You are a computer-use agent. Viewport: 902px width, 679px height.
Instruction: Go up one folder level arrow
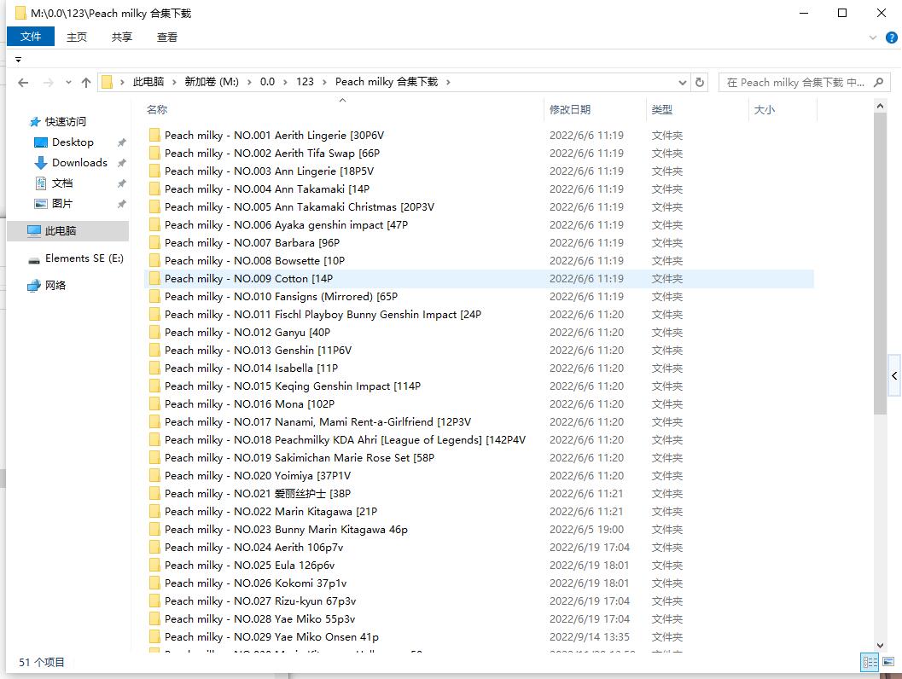click(86, 83)
